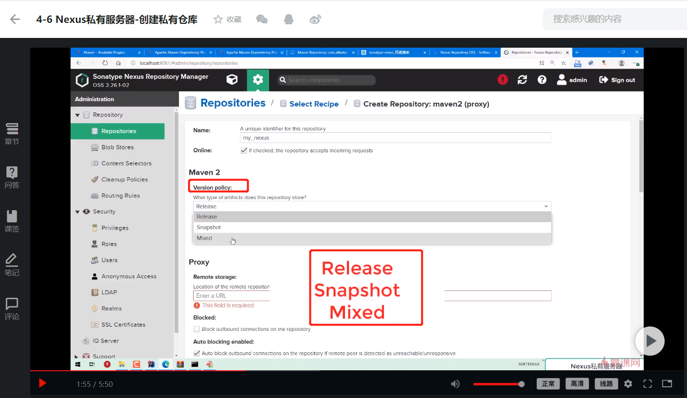Go back using the page back arrow
The image size is (687, 398).
[x=15, y=19]
